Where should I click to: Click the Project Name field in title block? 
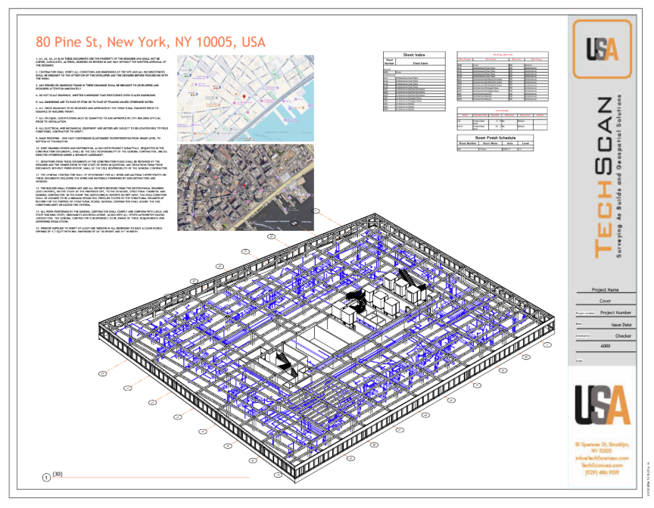pos(605,290)
